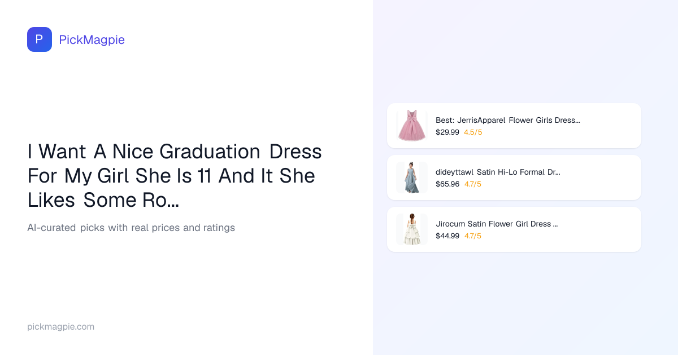Click the graduation dress headline text
Viewport: 678px width, 355px height.
tap(174, 176)
